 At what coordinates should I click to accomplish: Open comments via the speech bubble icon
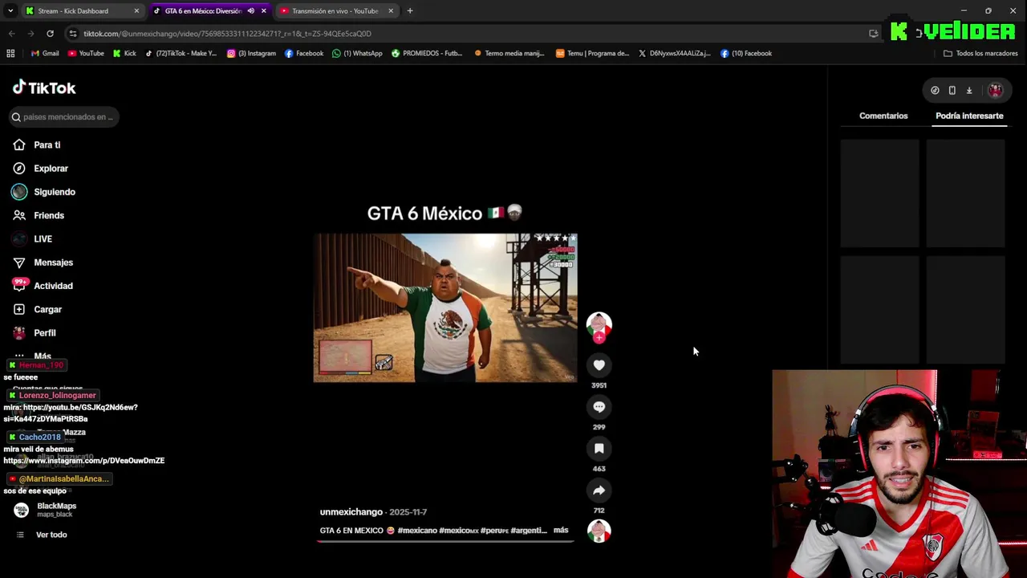pyautogui.click(x=599, y=406)
